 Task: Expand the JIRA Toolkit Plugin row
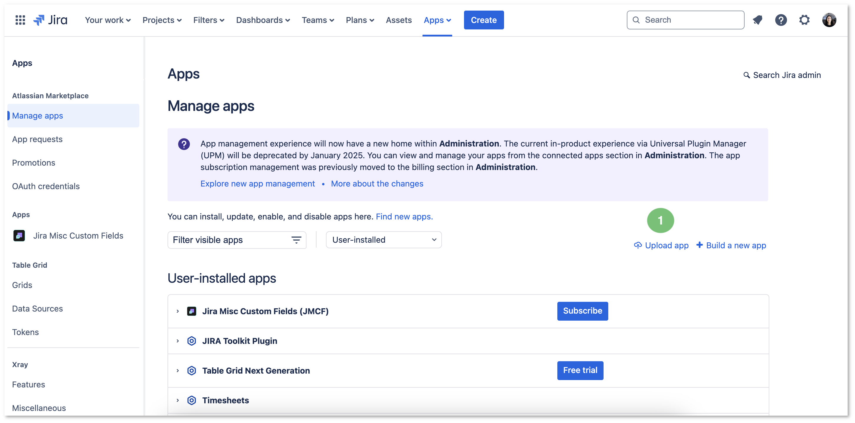point(178,341)
